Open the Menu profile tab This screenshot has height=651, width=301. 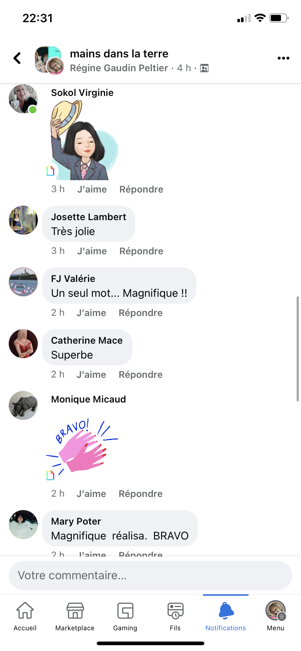276,616
